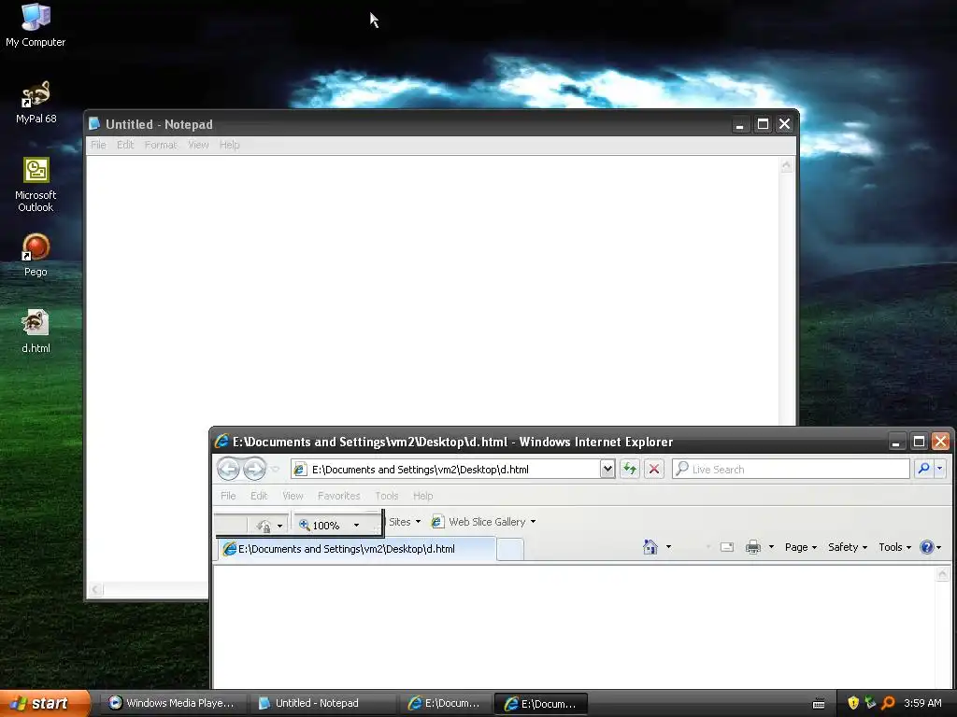Click the page icon in the address bar
Image resolution: width=957 pixels, height=717 pixels.
(x=300, y=469)
